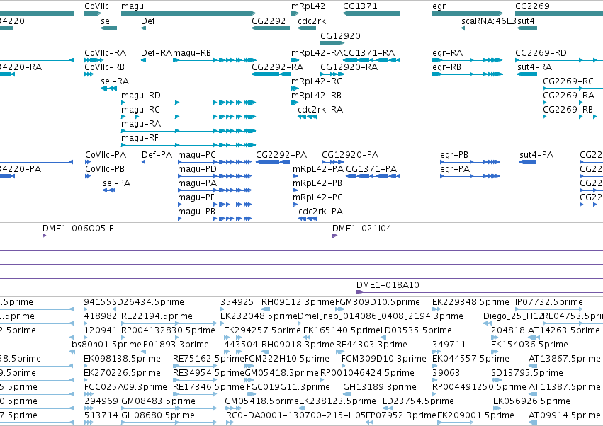Select the Def gene label
Image resolution: width=603 pixels, height=426 pixels.
[x=148, y=21]
